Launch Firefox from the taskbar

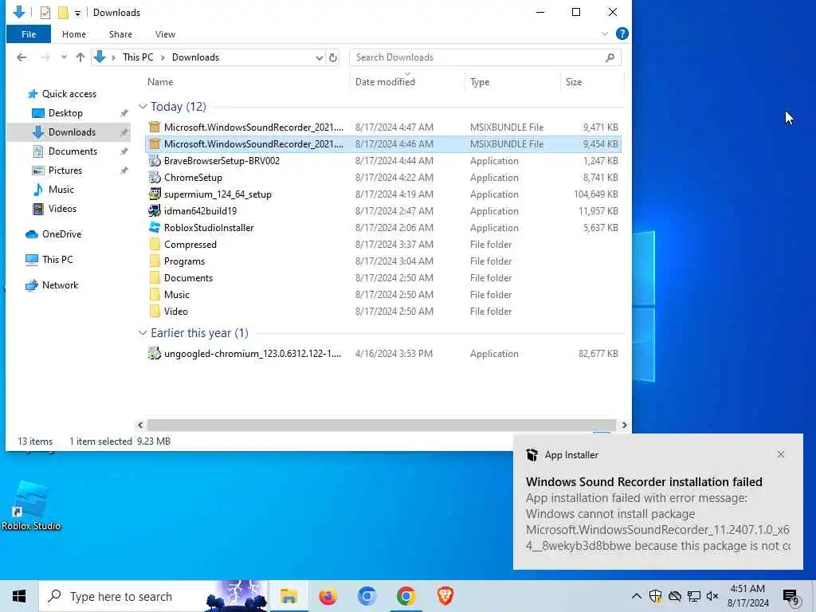coord(328,596)
